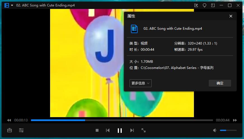The height and width of the screenshot is (139, 244).
Task: Click the file size value 1.70MB
Action: pyautogui.click(x=147, y=62)
